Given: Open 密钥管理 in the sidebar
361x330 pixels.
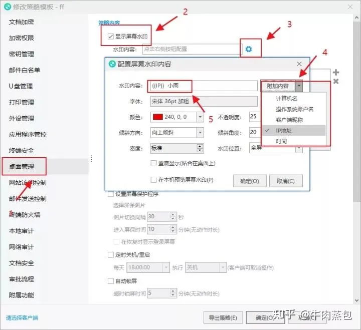Looking at the screenshot, I should pyautogui.click(x=22, y=54).
